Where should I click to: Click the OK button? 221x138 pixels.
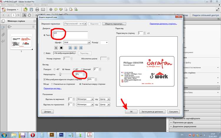[x=131, y=112]
